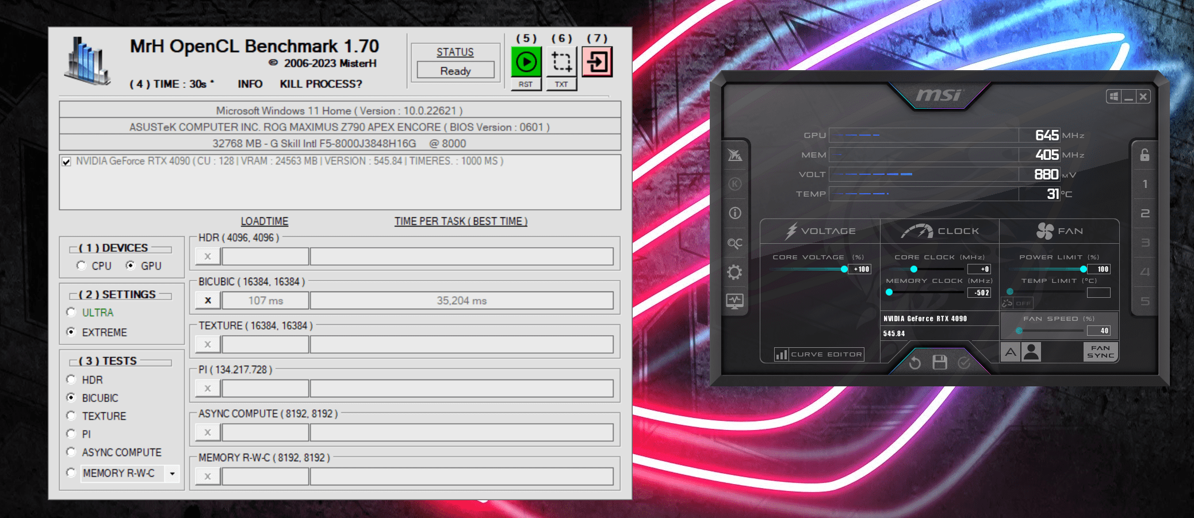Image resolution: width=1194 pixels, height=518 pixels.
Task: Open Afterburner settings gear icon
Action: pos(735,272)
